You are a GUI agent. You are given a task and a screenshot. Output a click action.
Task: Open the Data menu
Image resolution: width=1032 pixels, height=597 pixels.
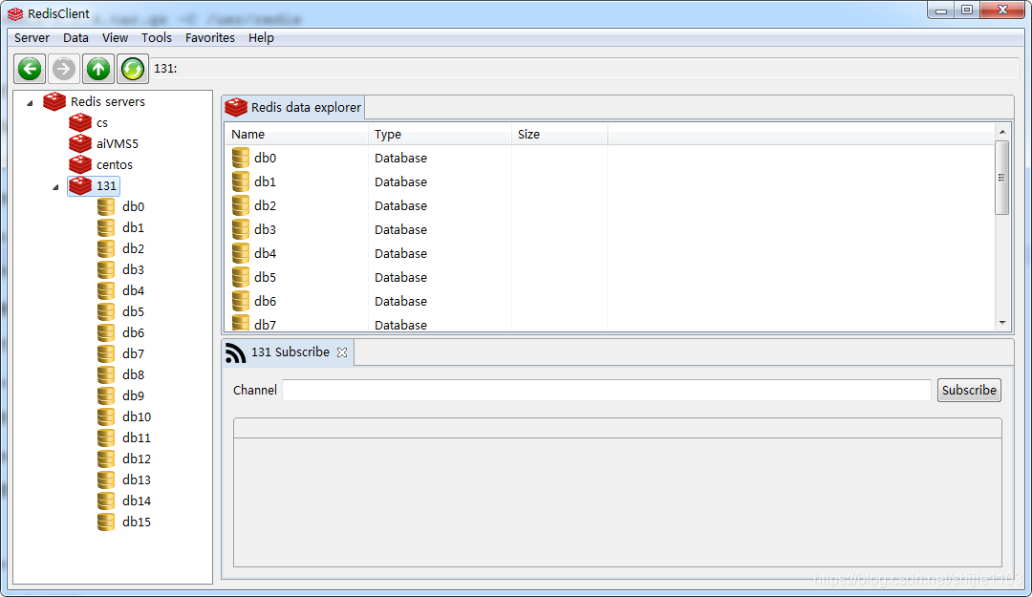coord(75,37)
